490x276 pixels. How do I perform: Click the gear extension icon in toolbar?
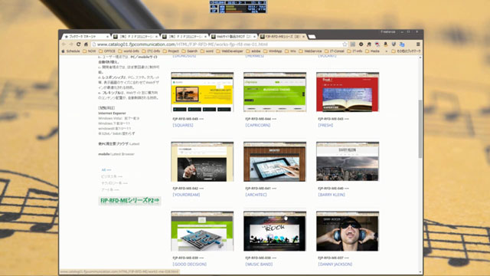(x=361, y=44)
